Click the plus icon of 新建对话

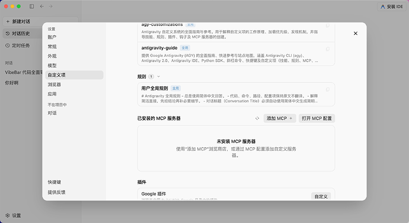pos(8,21)
